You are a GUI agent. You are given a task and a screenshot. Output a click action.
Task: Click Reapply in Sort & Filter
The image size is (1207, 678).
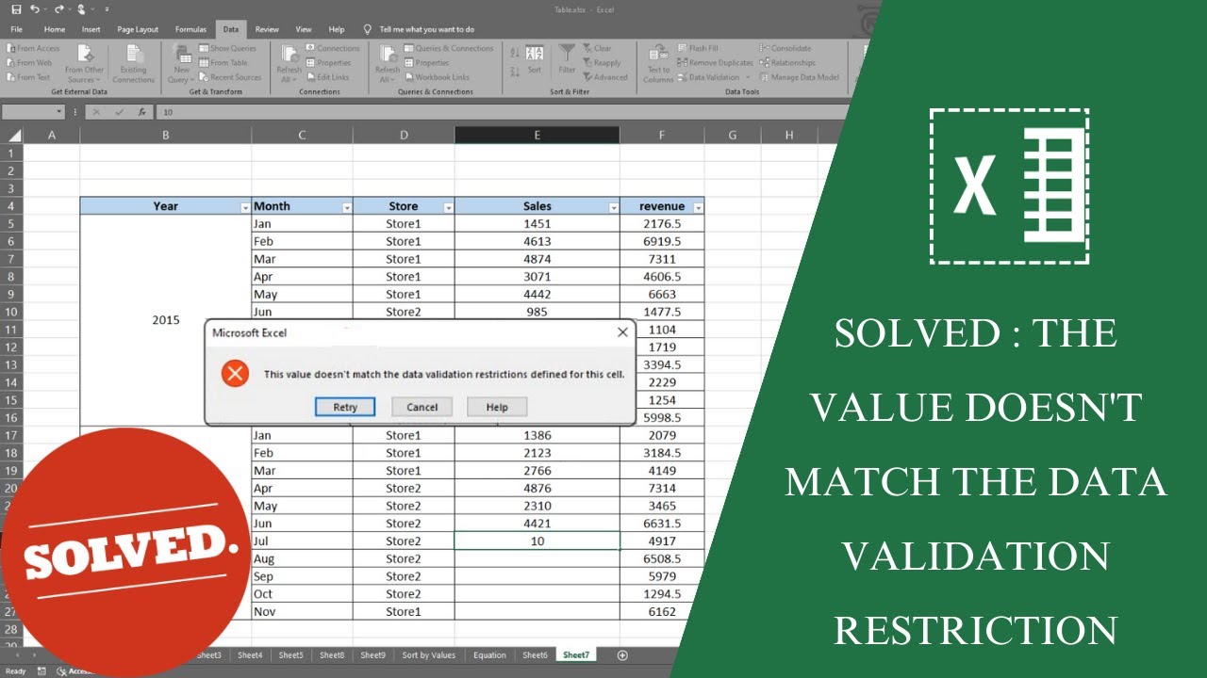[x=602, y=63]
